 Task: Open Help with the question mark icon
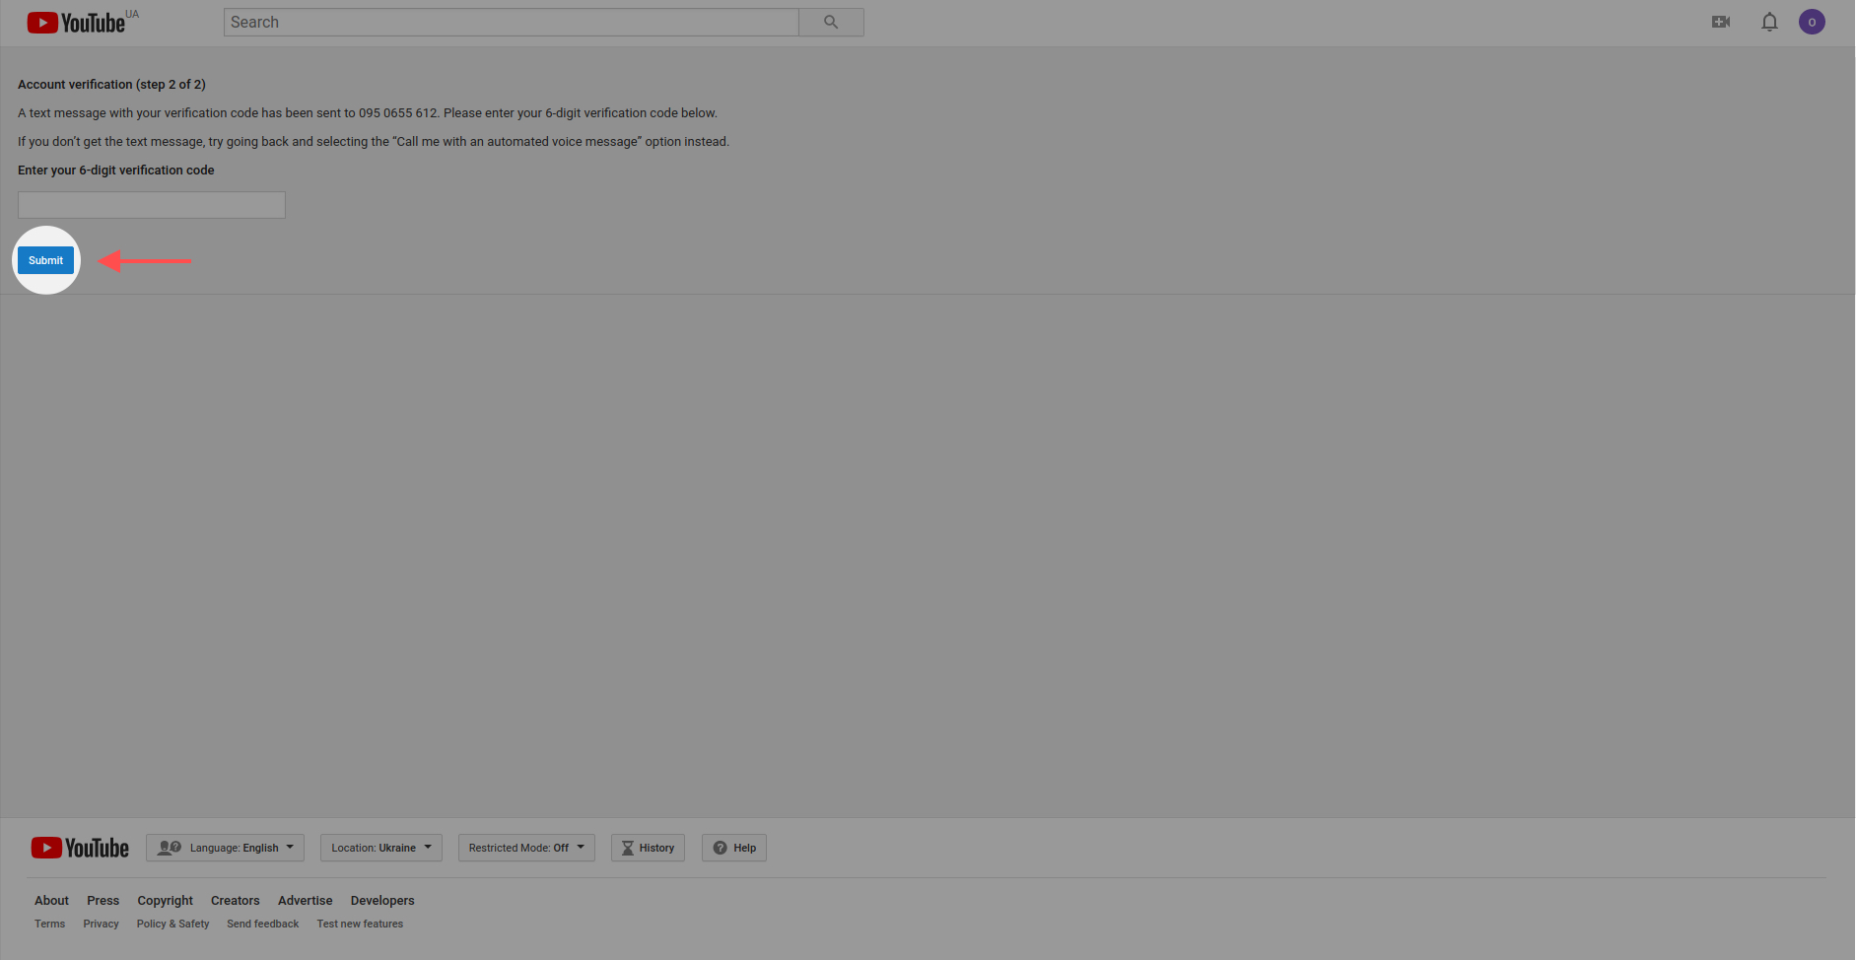coord(734,848)
